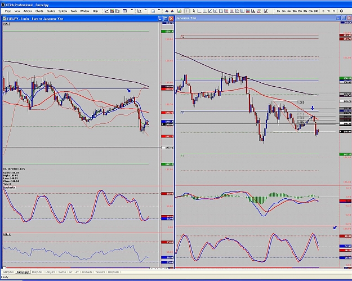Click the colored bar chart toolbar icon

(112, 11)
